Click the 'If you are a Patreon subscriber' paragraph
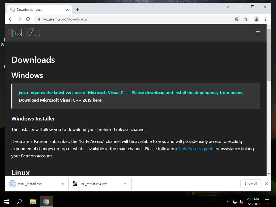Screen dimensions: 276x207 (133, 149)
